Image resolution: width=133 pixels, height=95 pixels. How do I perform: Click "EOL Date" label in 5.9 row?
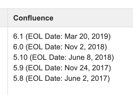tap(45, 68)
